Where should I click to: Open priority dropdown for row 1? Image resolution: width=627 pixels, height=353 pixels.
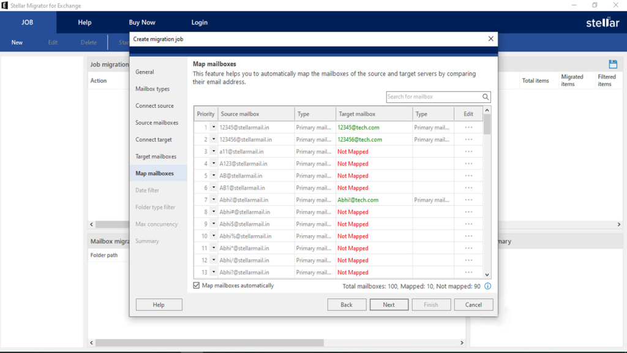click(x=214, y=127)
